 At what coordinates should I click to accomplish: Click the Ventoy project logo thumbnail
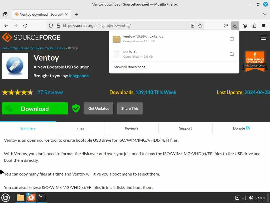coord(15,66)
